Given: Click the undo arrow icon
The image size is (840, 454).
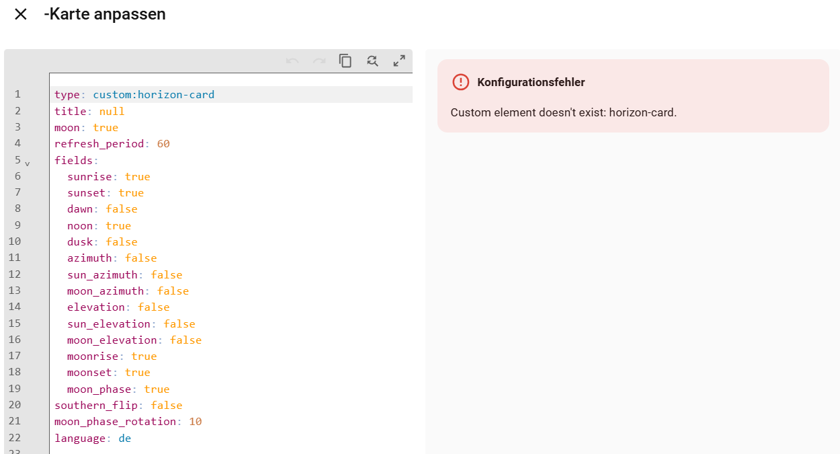Looking at the screenshot, I should [x=292, y=61].
